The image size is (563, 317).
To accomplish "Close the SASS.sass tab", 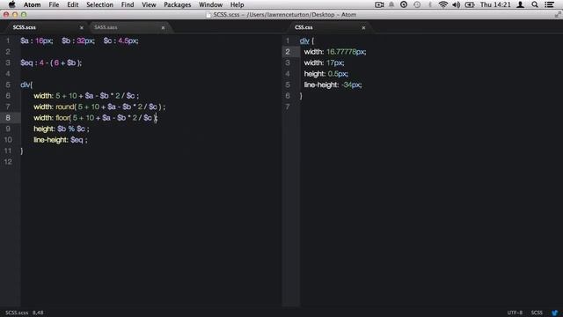I will coord(163,27).
